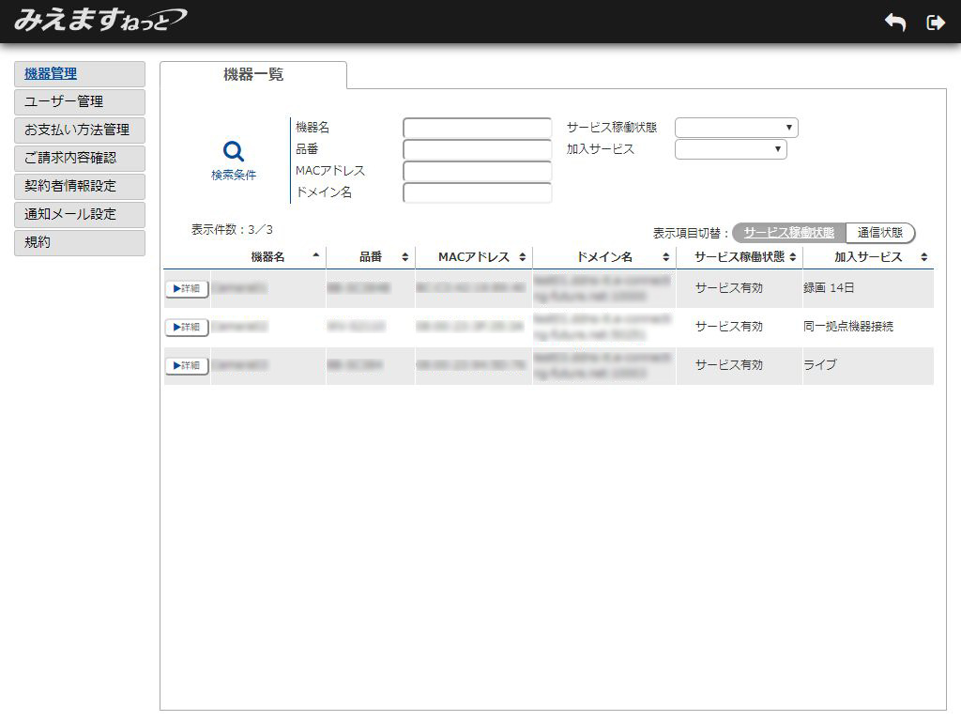Open 詳細 for the ライブ service device
The width and height of the screenshot is (961, 721).
[x=187, y=365]
